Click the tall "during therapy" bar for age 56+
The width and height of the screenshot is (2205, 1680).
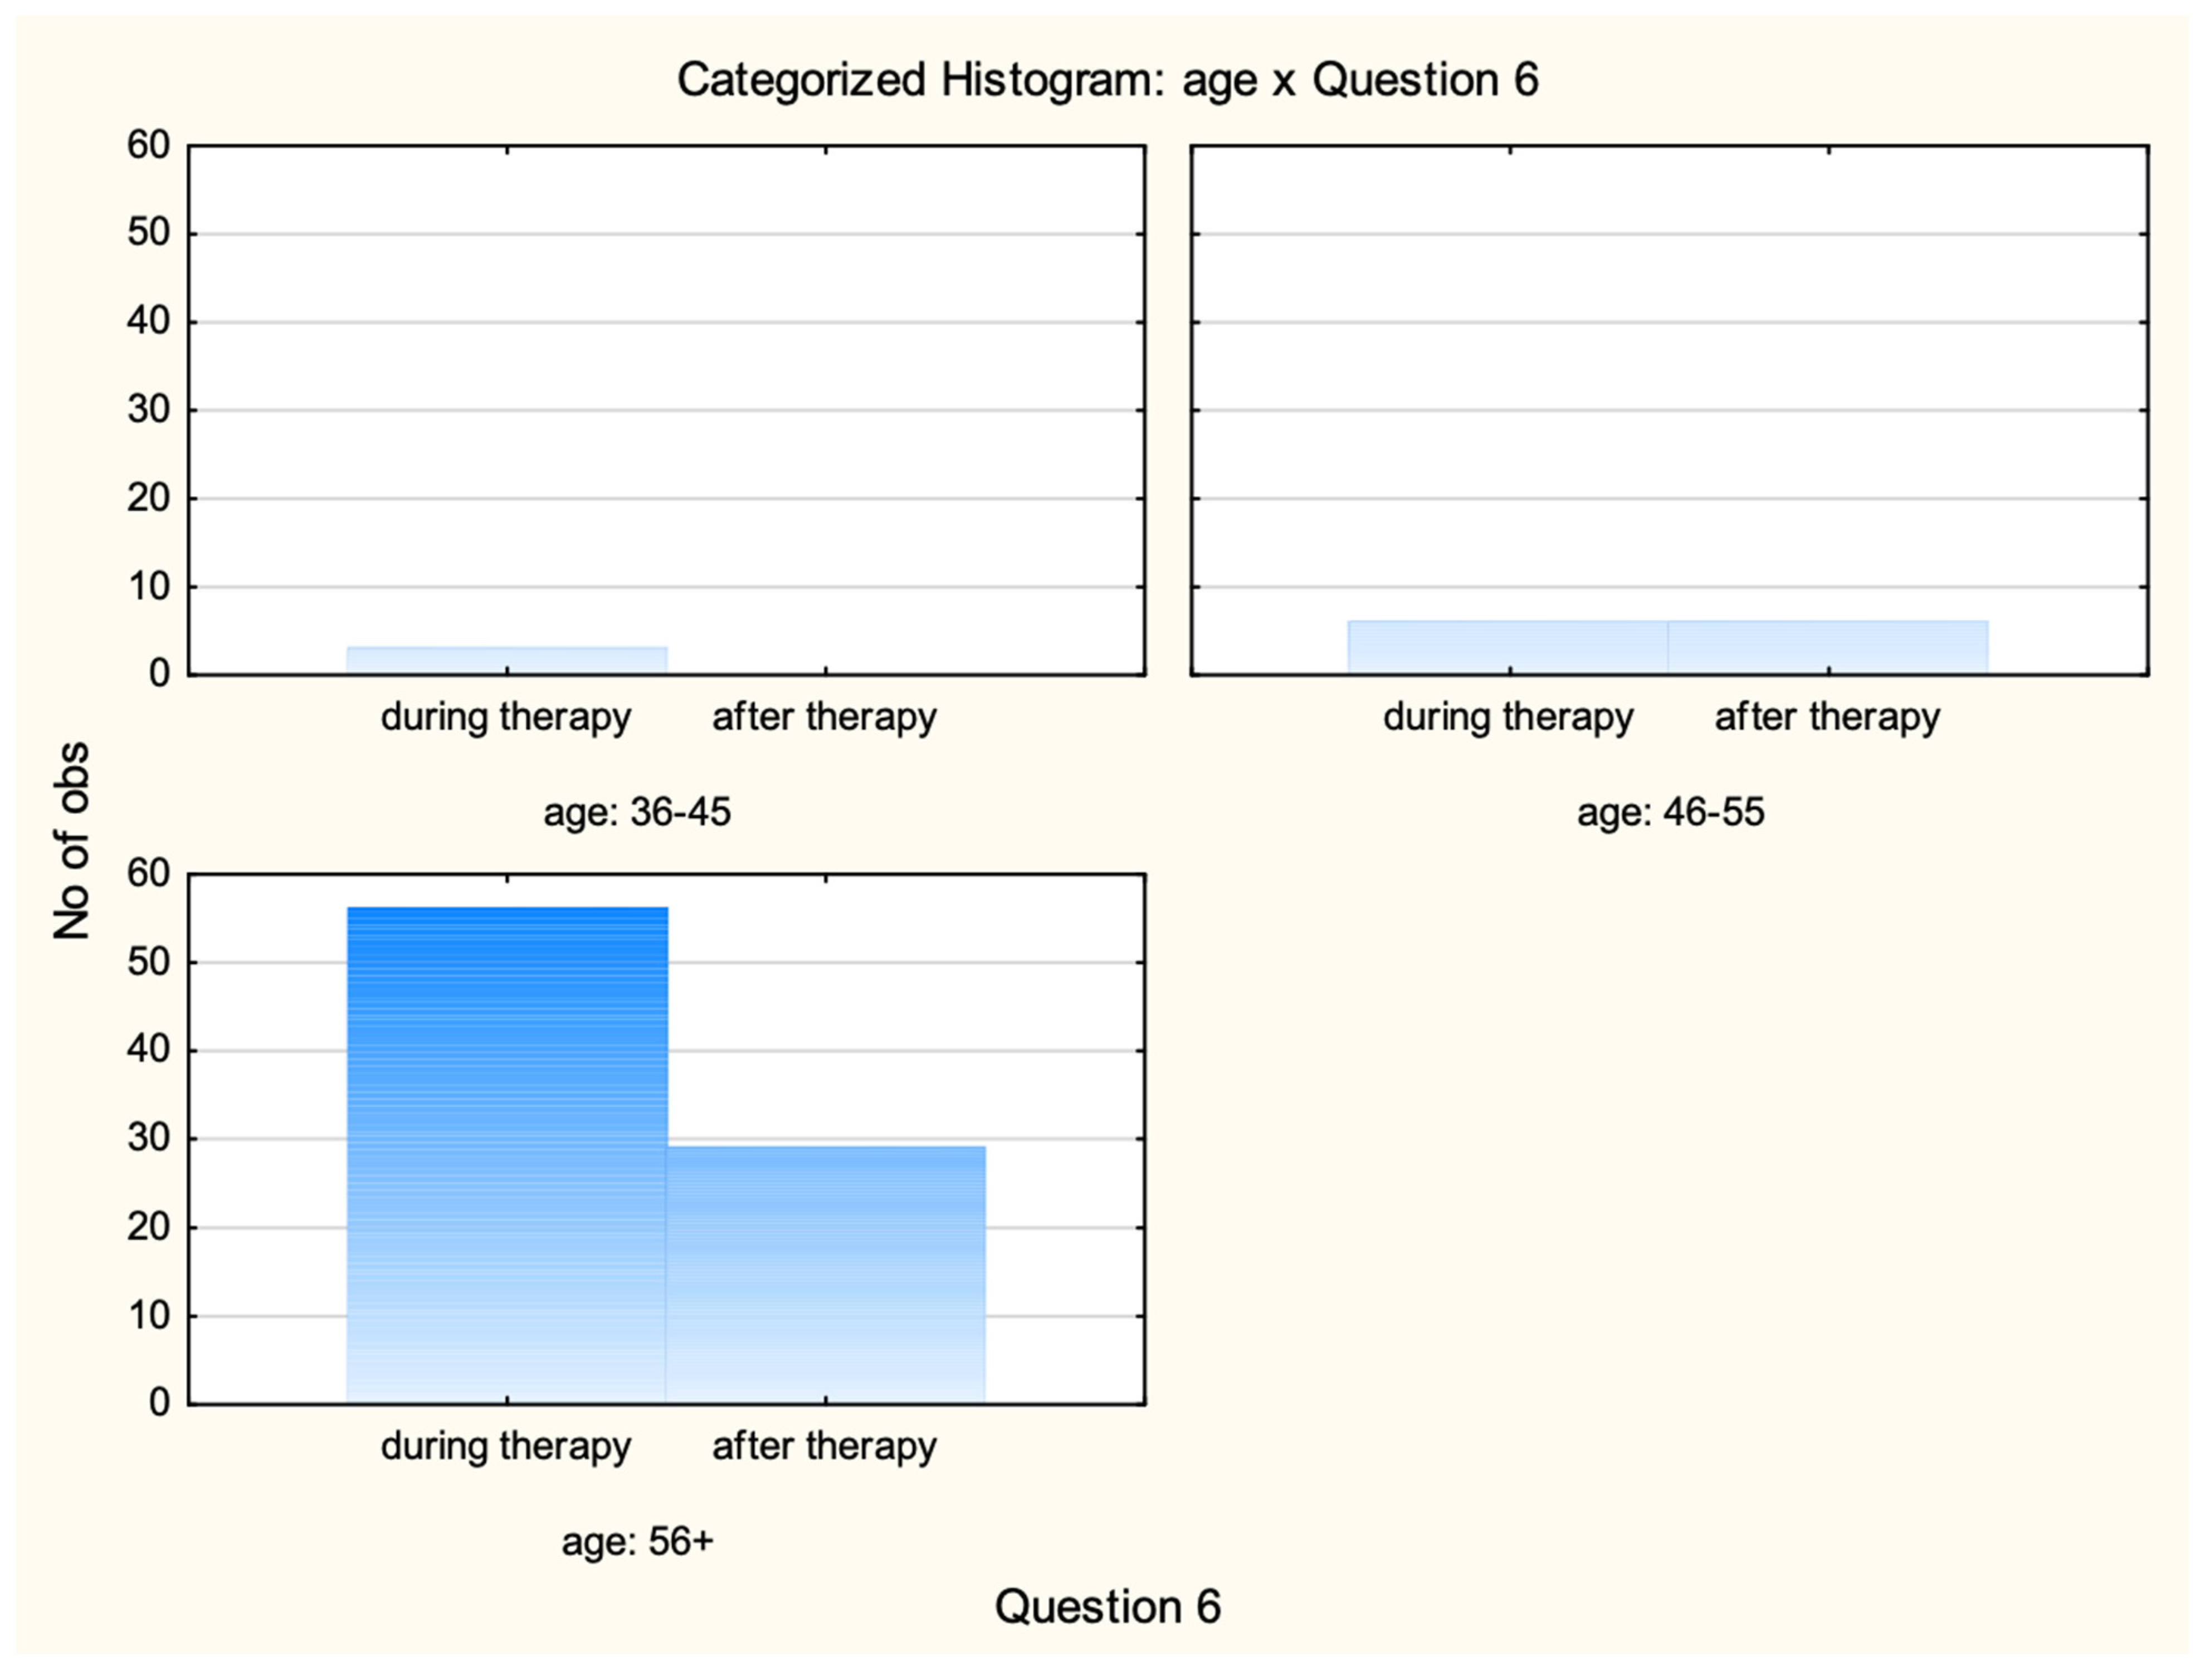click(507, 1150)
